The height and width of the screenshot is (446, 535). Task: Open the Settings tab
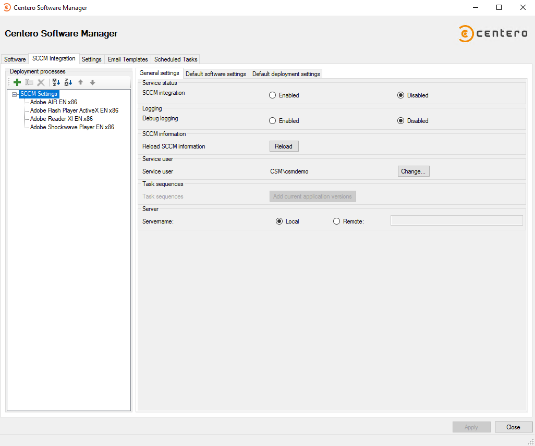pyautogui.click(x=91, y=59)
